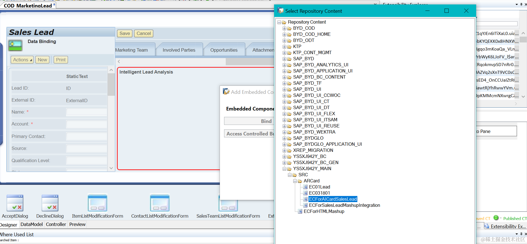Open the AcceptDialog component icon
This screenshot has height=244, width=527.
click(x=15, y=203)
